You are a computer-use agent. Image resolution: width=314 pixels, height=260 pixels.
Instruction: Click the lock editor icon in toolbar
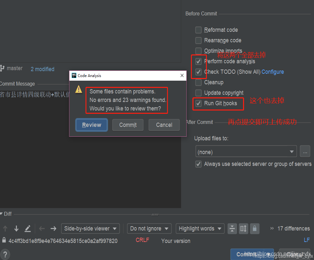pos(255,229)
